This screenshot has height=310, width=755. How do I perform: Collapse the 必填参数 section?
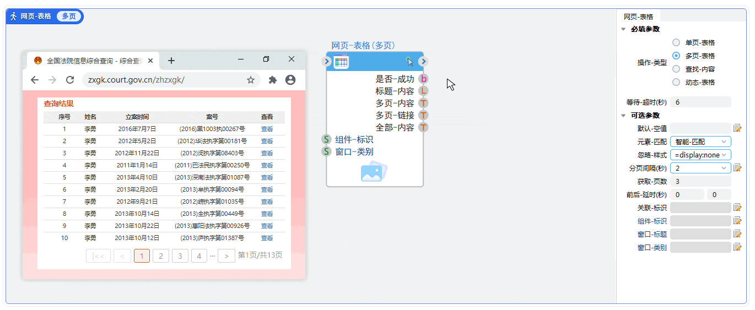pos(623,29)
